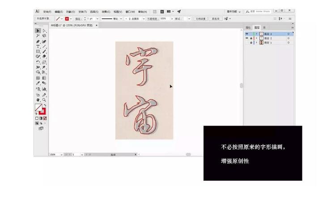331x208 pixels.
Task: Open the red stroke color dropdown
Action: coord(71,19)
